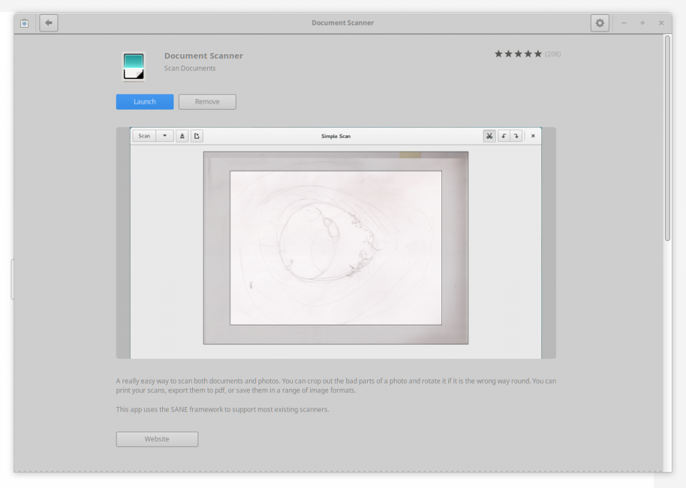Open the app Website button

tap(157, 439)
